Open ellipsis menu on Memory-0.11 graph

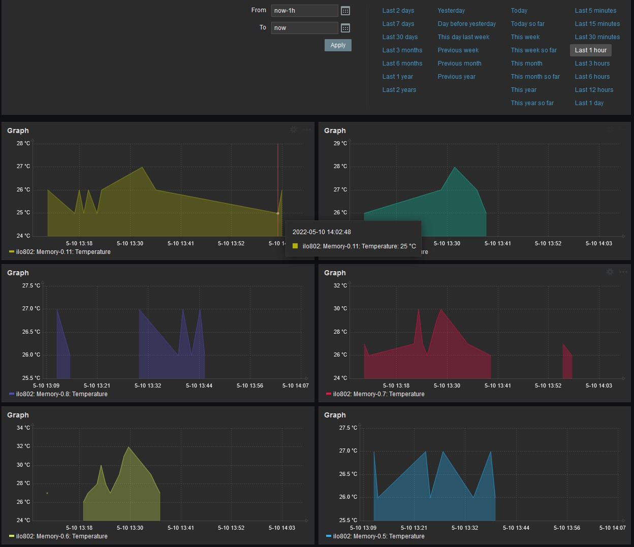tap(307, 130)
